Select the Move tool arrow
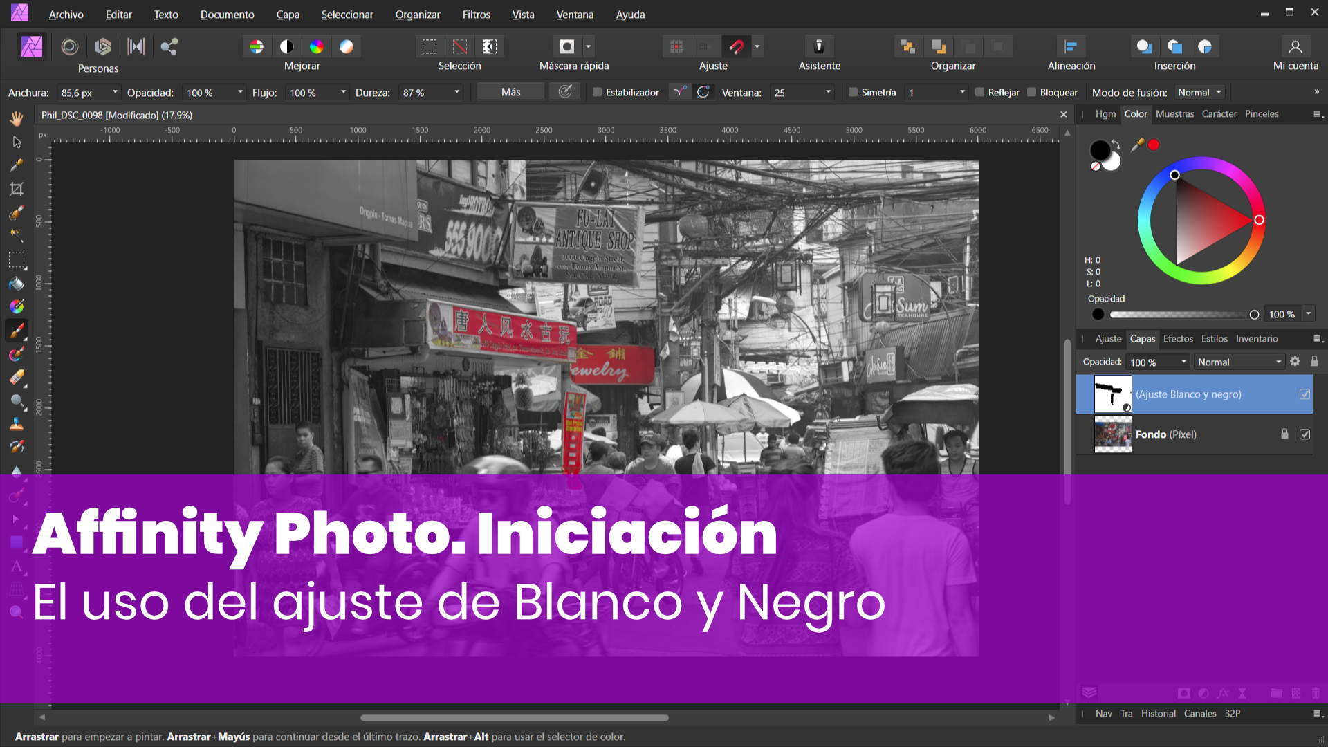The width and height of the screenshot is (1328, 747). pyautogui.click(x=17, y=142)
